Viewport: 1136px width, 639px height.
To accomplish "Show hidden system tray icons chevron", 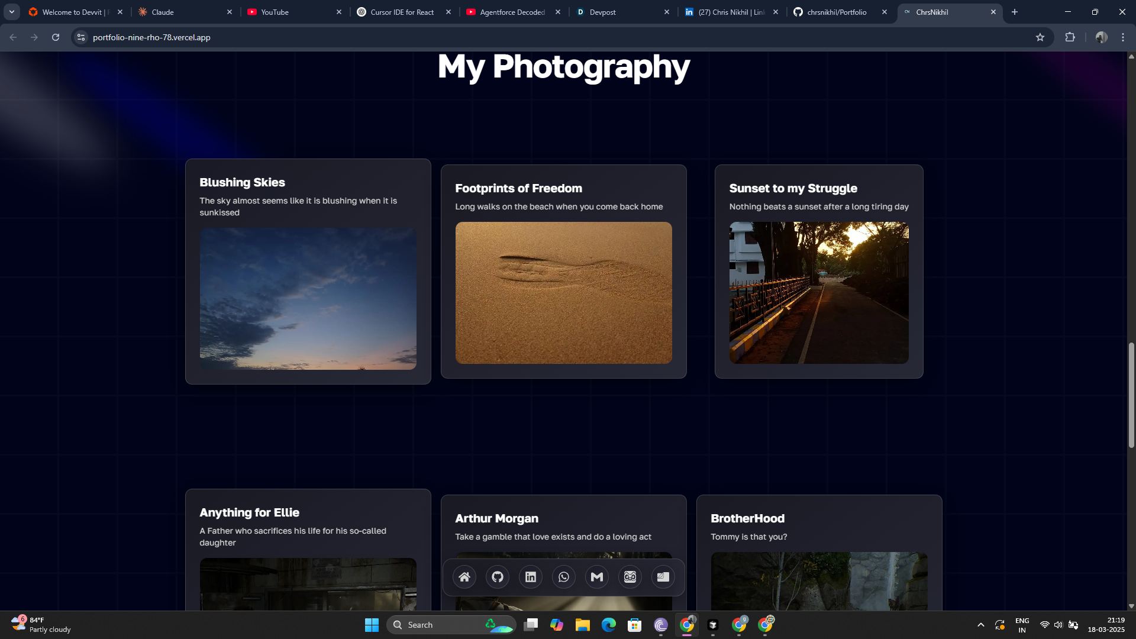I will (980, 625).
